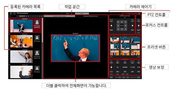Image resolution: width=172 pixels, height=94 pixels.
Task: Tick the Camera3 checkbox
Action: point(10,49)
